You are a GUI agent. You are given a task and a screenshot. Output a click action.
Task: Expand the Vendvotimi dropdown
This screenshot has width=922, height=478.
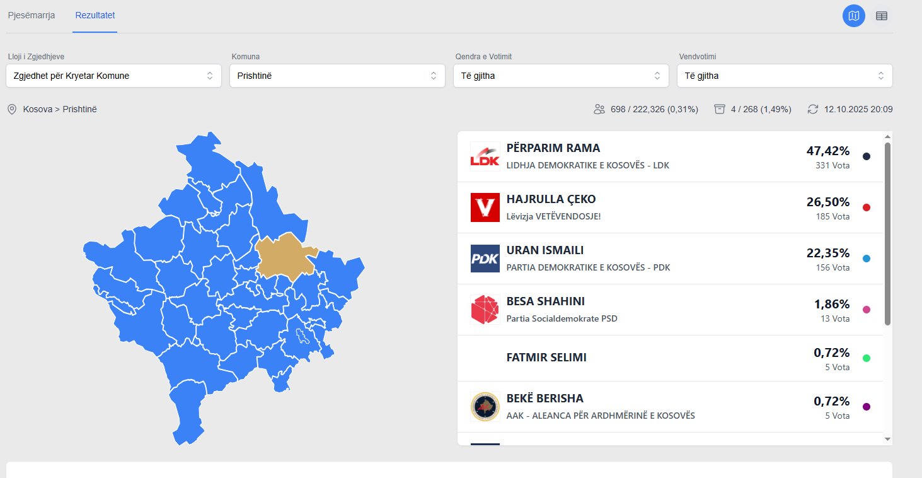(785, 76)
